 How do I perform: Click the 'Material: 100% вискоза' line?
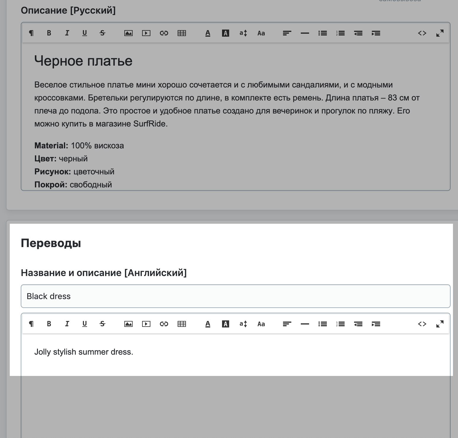[x=79, y=145]
